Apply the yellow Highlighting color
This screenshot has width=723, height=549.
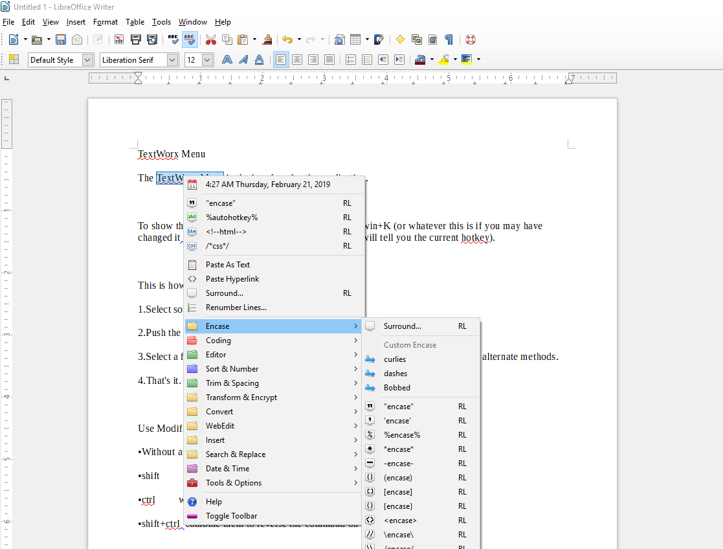pos(443,60)
